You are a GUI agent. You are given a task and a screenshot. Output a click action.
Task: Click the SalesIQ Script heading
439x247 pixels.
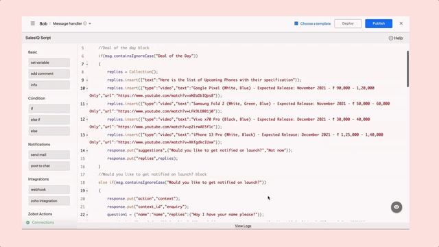[x=38, y=38]
